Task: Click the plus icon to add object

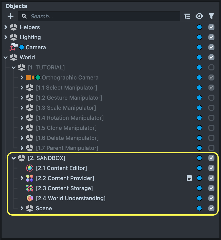Action: point(11,16)
